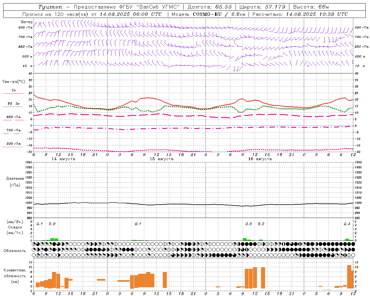Click the 'Конвективн. облачность (км)' label

(x=15, y=276)
